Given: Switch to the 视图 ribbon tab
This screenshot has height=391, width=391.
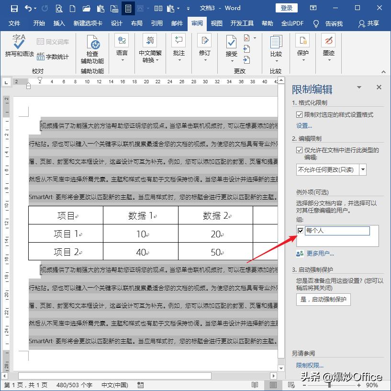Looking at the screenshot, I should pos(216,22).
